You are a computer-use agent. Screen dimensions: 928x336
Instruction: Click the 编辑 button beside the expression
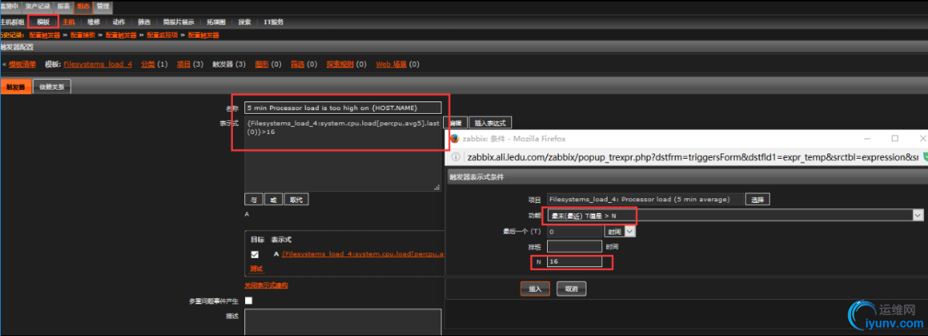455,123
